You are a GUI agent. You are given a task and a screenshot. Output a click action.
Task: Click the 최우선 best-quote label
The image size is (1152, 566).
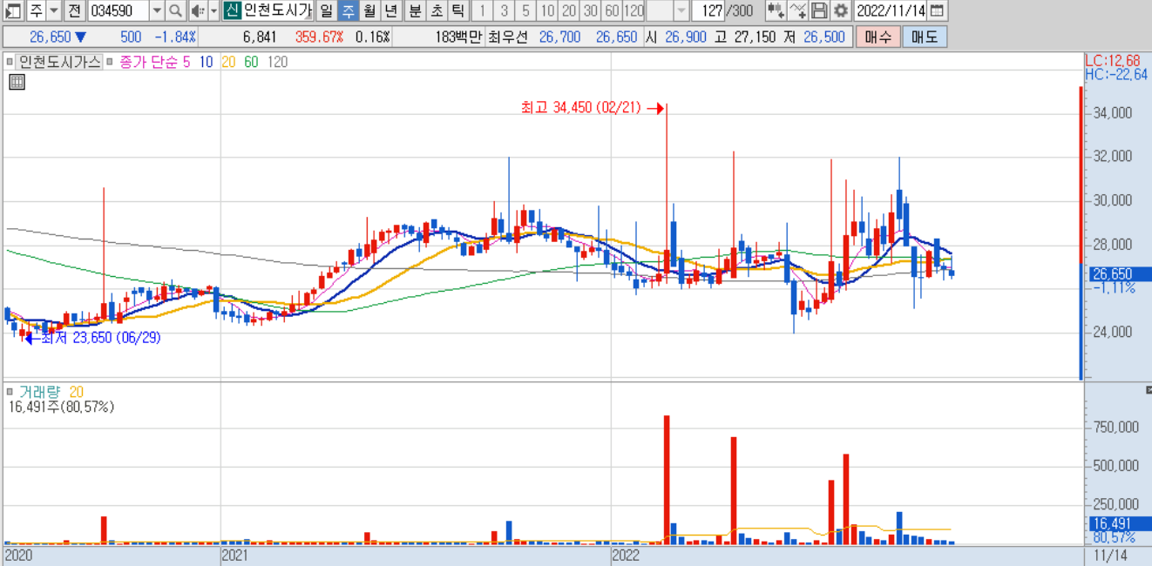(508, 37)
